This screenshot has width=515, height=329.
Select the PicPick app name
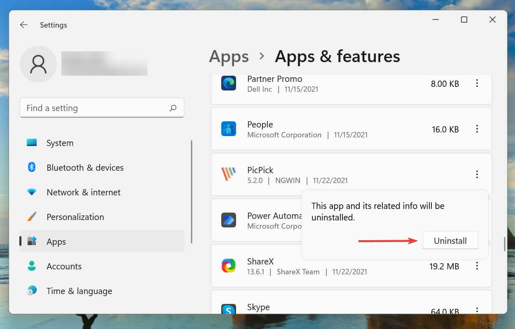pos(260,170)
